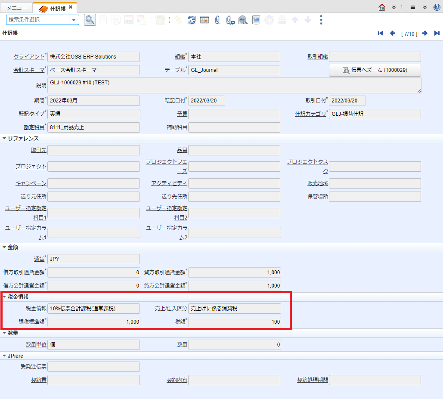The image size is (443, 399).
Task: Click the Print toolbar icon
Action: click(x=282, y=20)
